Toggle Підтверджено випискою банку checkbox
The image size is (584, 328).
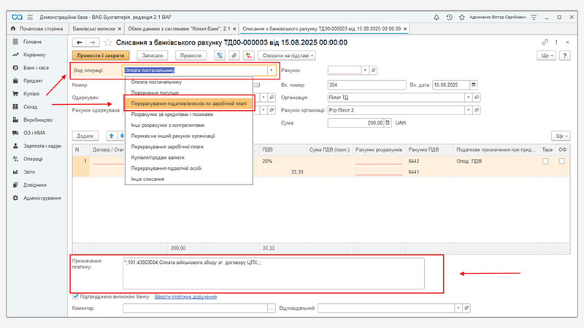pyautogui.click(x=76, y=296)
